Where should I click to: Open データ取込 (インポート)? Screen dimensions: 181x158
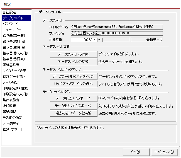pyautogui.click(x=73, y=98)
